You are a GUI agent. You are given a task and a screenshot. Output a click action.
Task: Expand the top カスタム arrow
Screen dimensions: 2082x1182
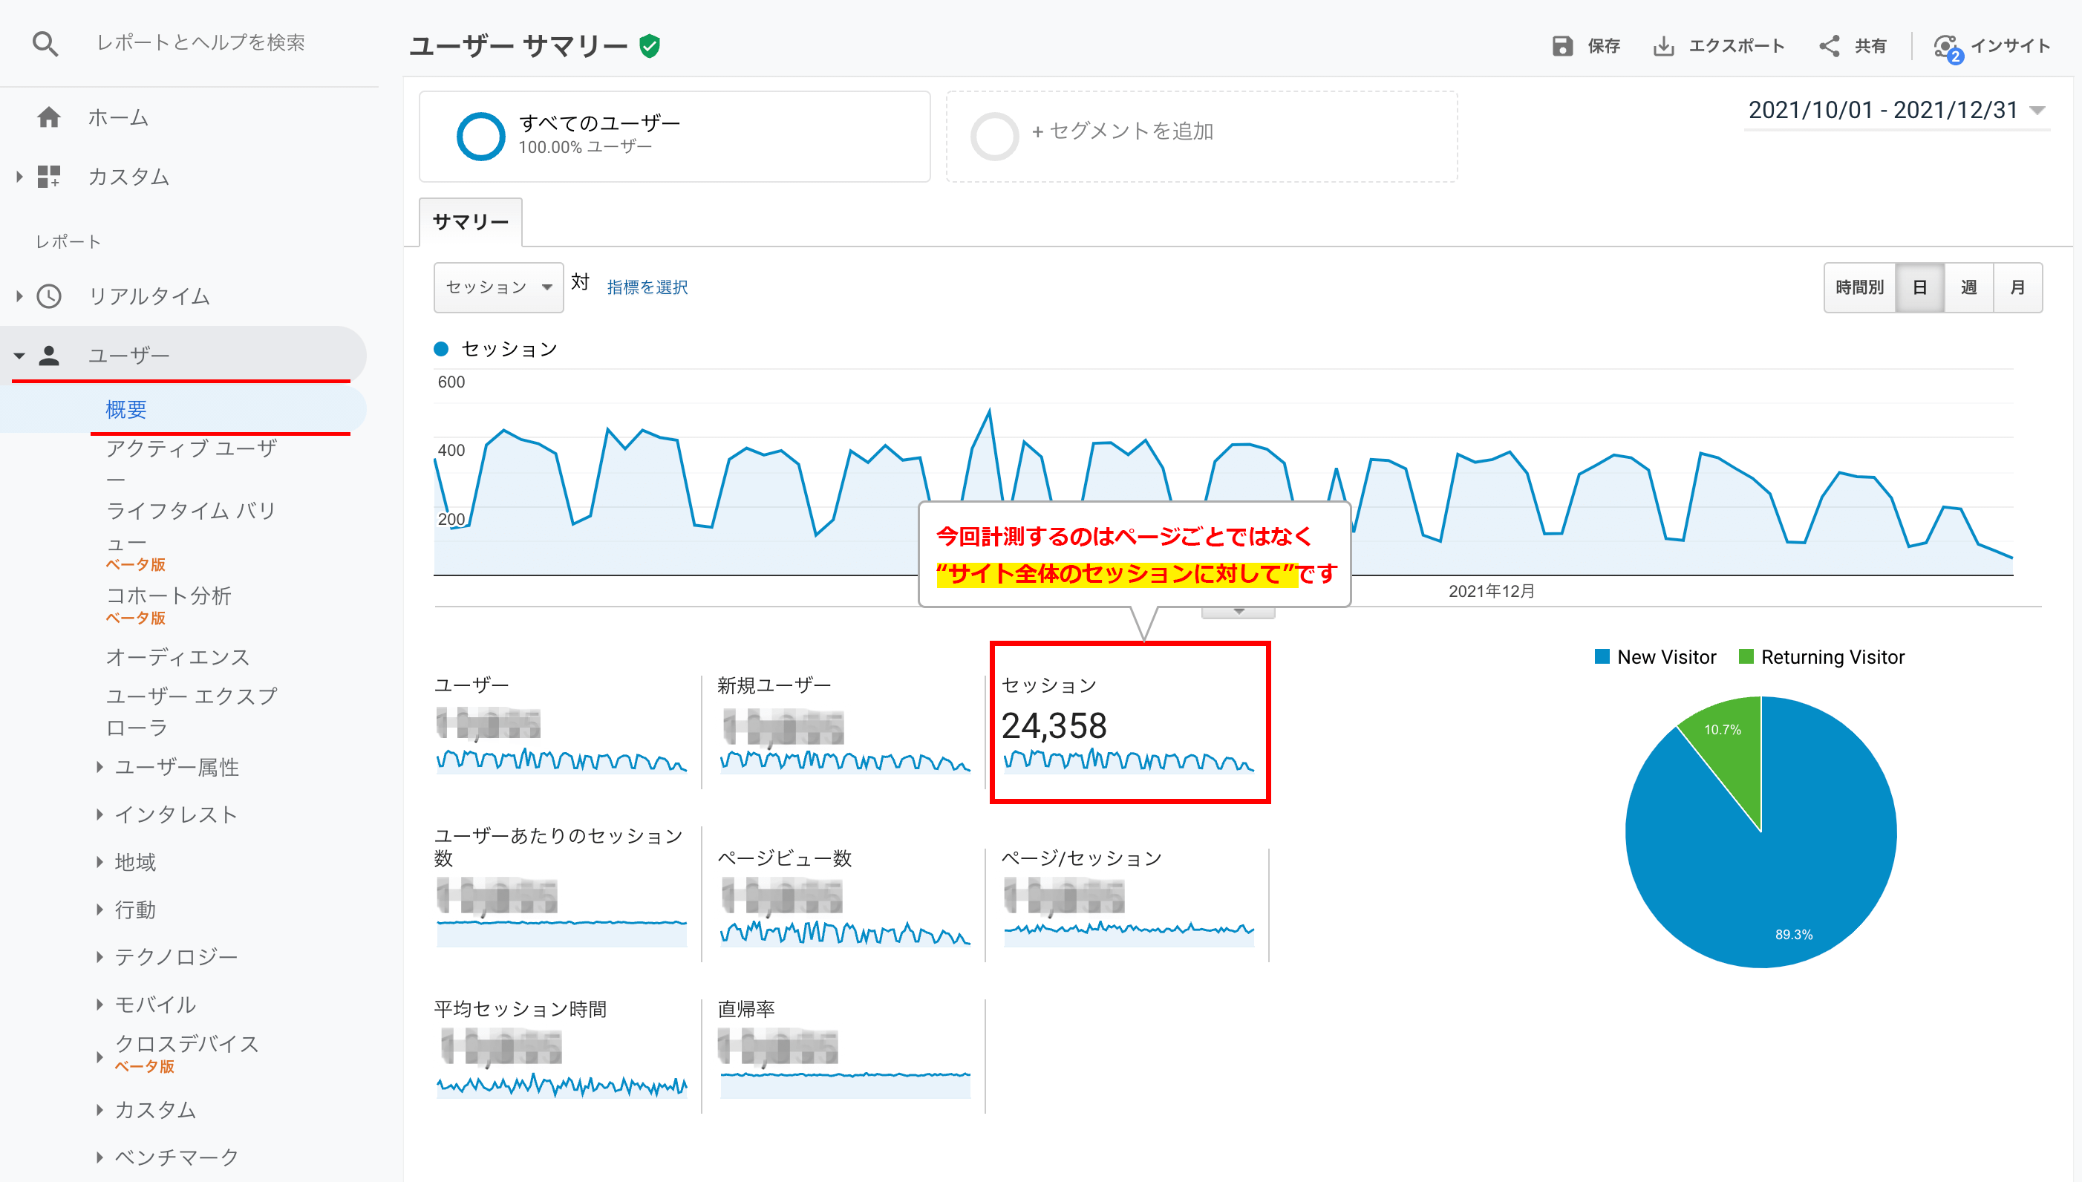19,176
